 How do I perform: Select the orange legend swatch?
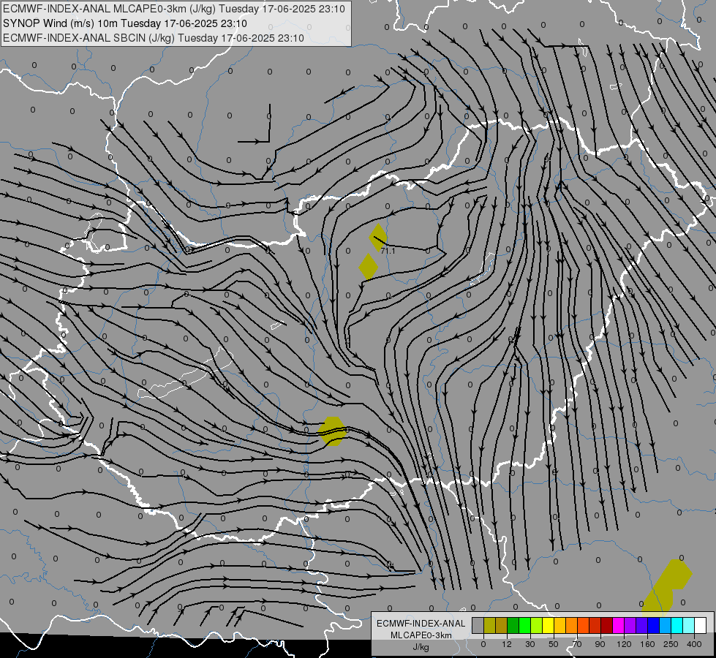pos(572,626)
